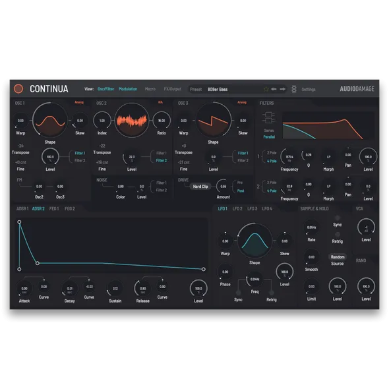The height and width of the screenshot is (389, 389).
Task: Change OSC 2 oscillator type selector
Action: pos(160,102)
